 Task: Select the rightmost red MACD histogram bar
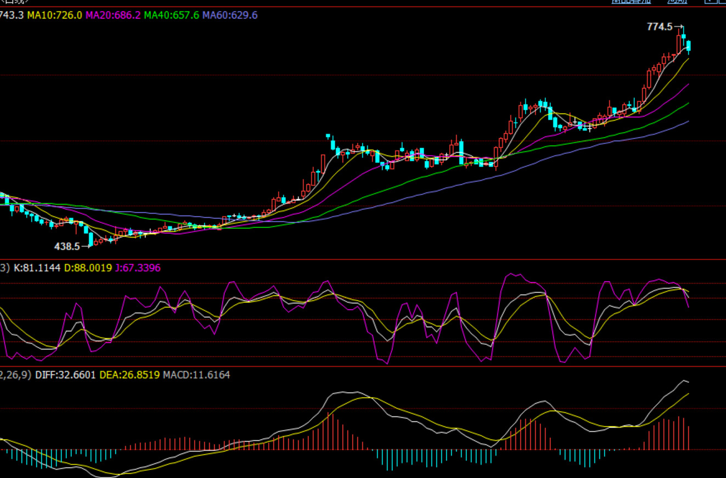tap(688, 438)
